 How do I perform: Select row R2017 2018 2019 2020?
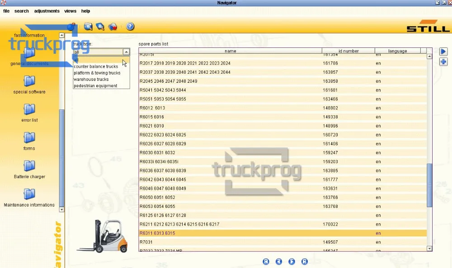283,63
